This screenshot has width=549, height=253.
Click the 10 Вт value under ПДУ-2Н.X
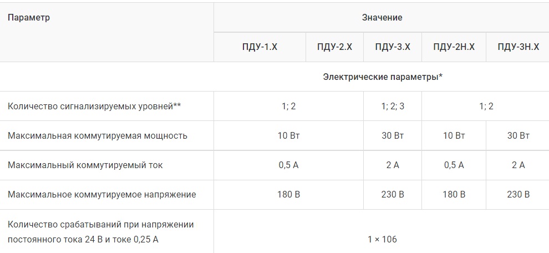pyautogui.click(x=454, y=135)
